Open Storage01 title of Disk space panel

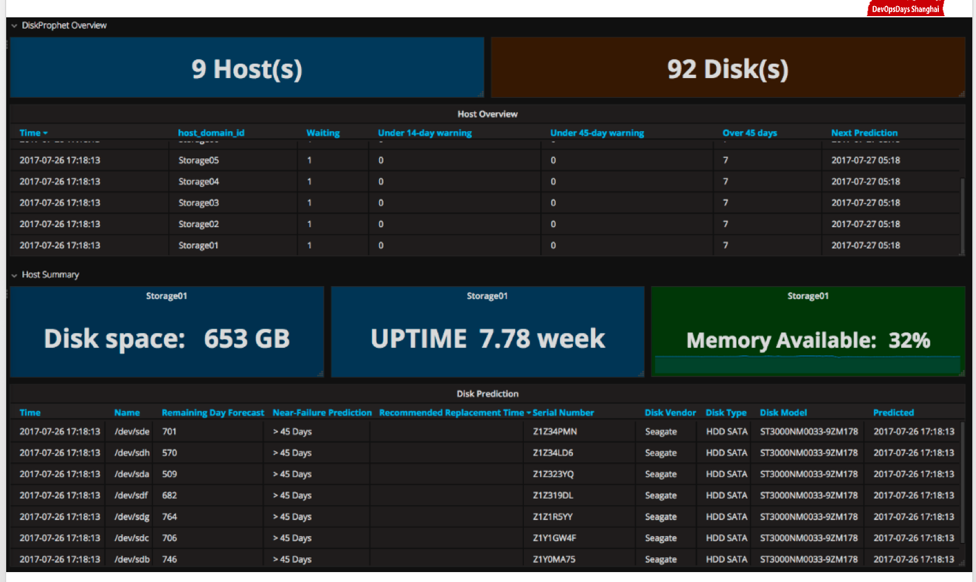pyautogui.click(x=167, y=296)
